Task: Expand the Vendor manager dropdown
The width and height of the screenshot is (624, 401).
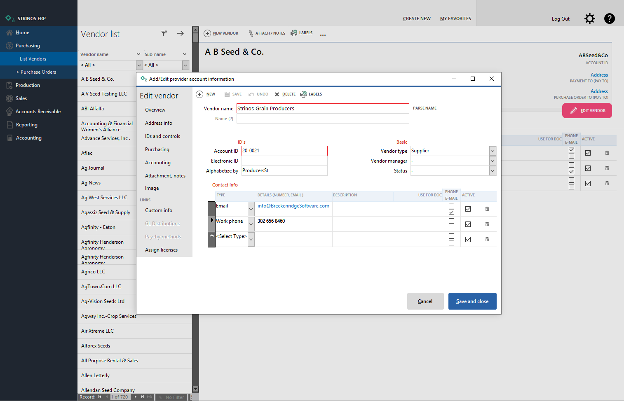Action: point(493,161)
